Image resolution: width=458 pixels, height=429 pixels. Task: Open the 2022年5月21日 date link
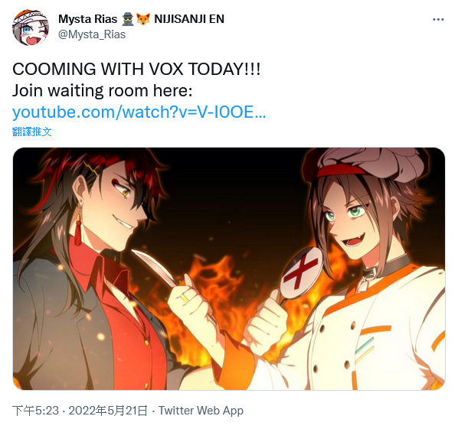tap(108, 411)
